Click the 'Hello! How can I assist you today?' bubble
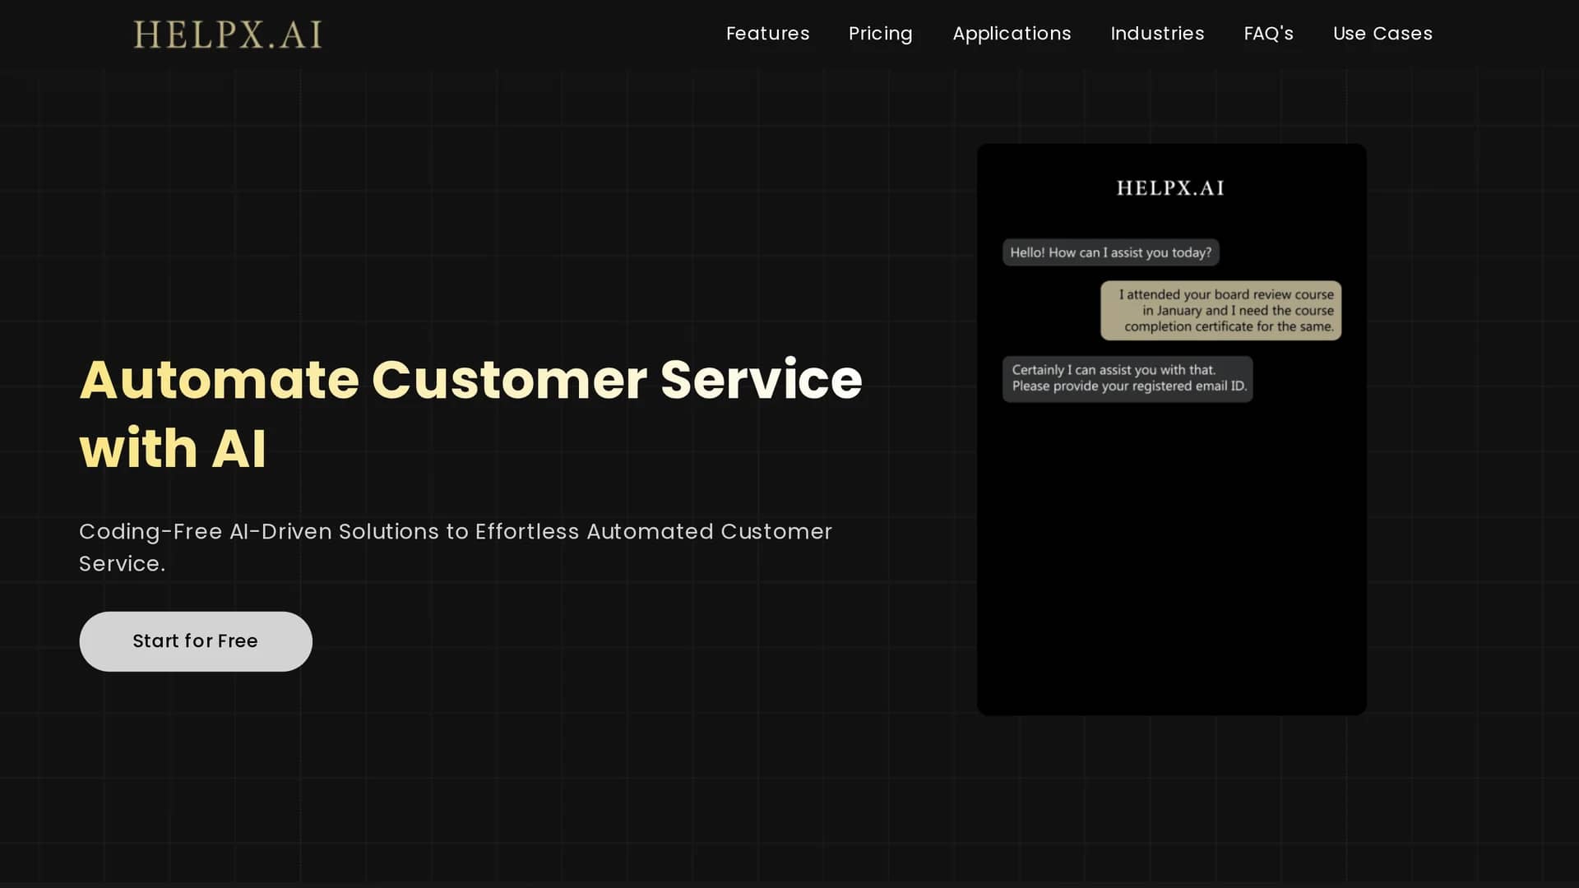This screenshot has height=888, width=1579. 1110,252
